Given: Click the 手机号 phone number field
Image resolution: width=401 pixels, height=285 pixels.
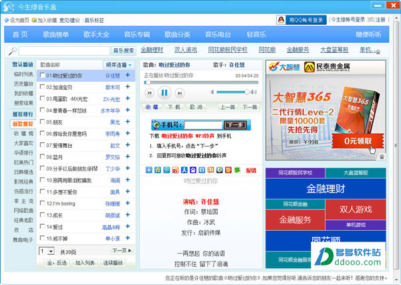Looking at the screenshot, I should point(203,125).
